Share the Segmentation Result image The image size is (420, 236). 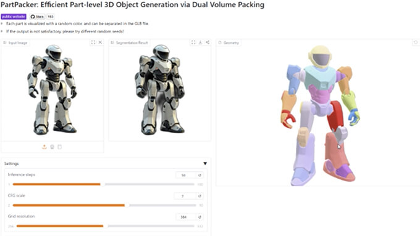(208, 43)
